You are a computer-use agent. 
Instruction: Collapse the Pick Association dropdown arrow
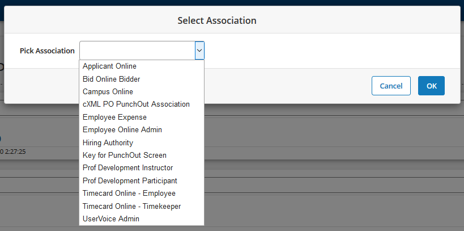click(x=199, y=51)
